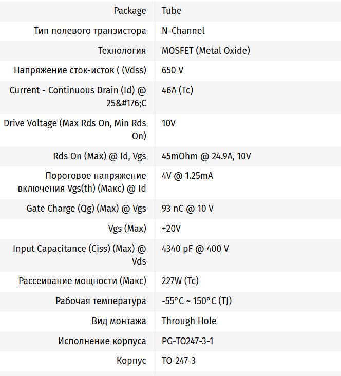Select the '4340 pF @ 400 V' capacitance value
Image resolution: width=341 pixels, height=376 pixels.
coord(195,249)
